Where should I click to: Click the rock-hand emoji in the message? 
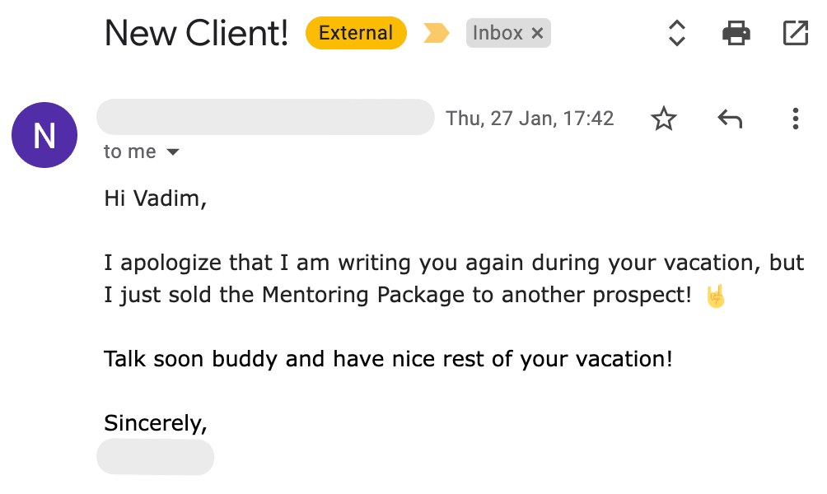pos(716,296)
